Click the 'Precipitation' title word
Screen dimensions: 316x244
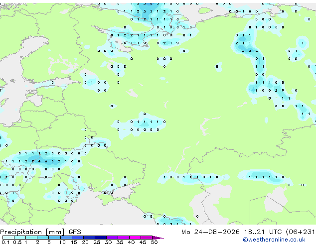point(21,232)
